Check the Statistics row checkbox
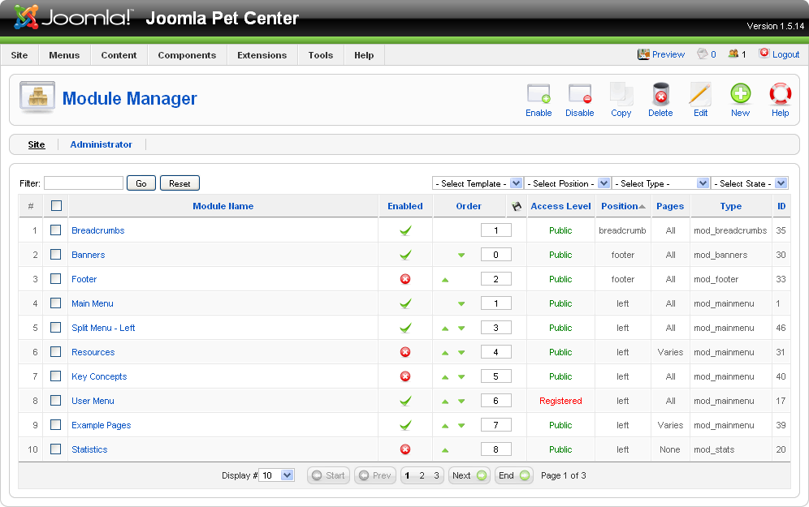809x507 pixels. 56,449
